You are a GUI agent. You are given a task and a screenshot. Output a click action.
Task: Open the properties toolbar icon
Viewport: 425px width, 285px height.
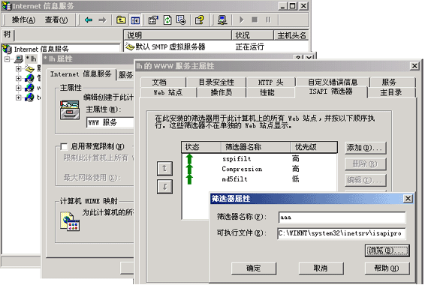point(153,19)
